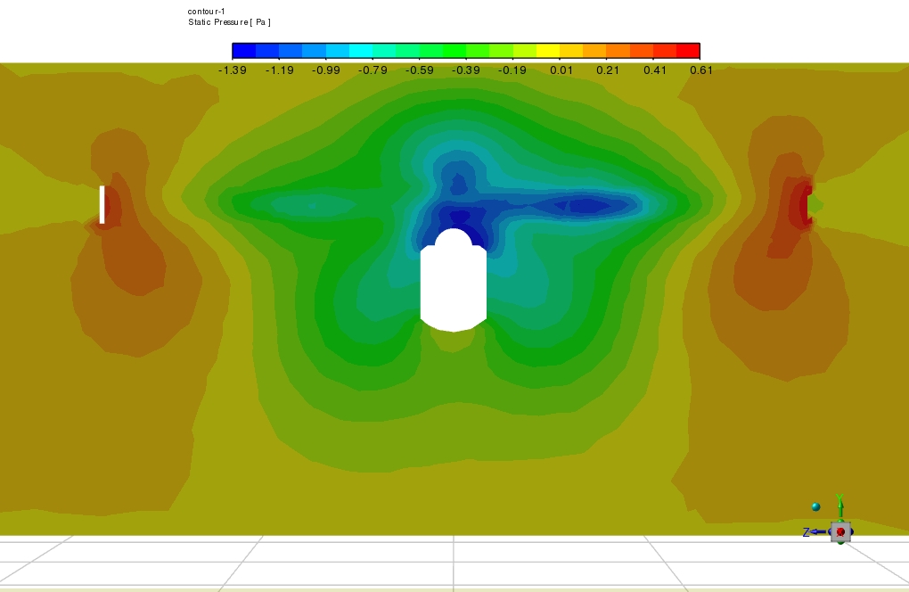This screenshot has width=909, height=592.
Task: Select the white vertical bar on left
Action: 102,204
